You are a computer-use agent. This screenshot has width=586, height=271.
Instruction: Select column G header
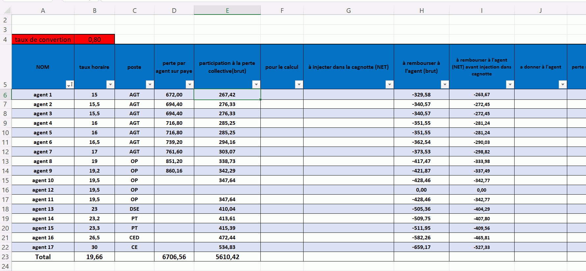(348, 11)
